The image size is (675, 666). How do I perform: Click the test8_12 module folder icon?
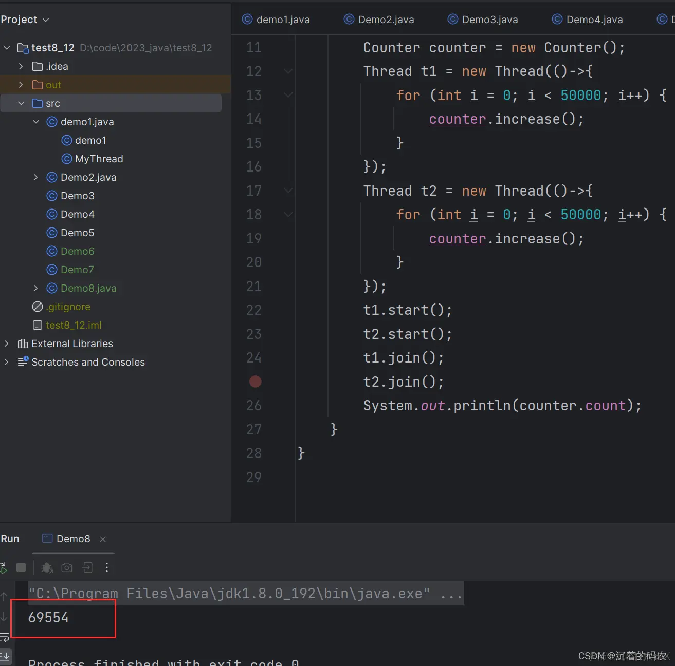point(23,48)
